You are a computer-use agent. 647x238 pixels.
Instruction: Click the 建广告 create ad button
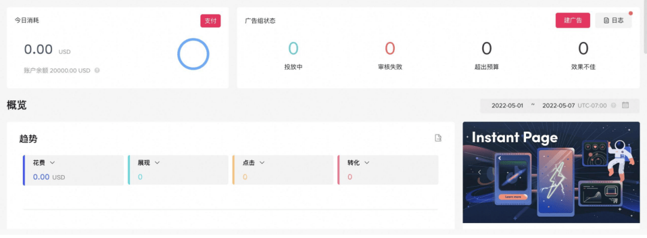coord(573,20)
